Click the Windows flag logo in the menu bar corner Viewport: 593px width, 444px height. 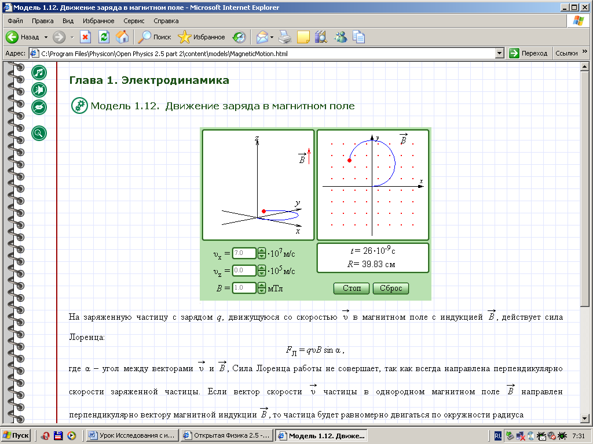click(579, 21)
